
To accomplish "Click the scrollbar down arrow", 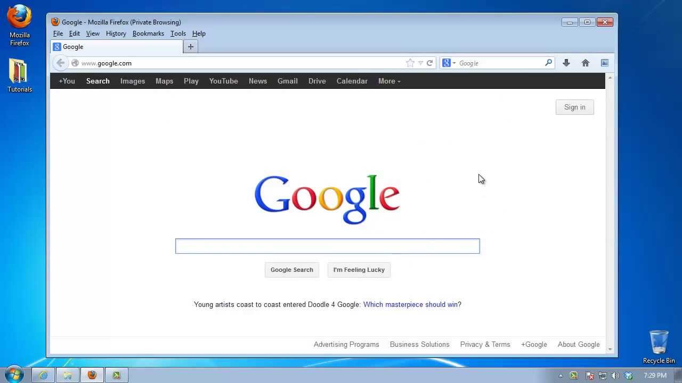I will [x=610, y=349].
